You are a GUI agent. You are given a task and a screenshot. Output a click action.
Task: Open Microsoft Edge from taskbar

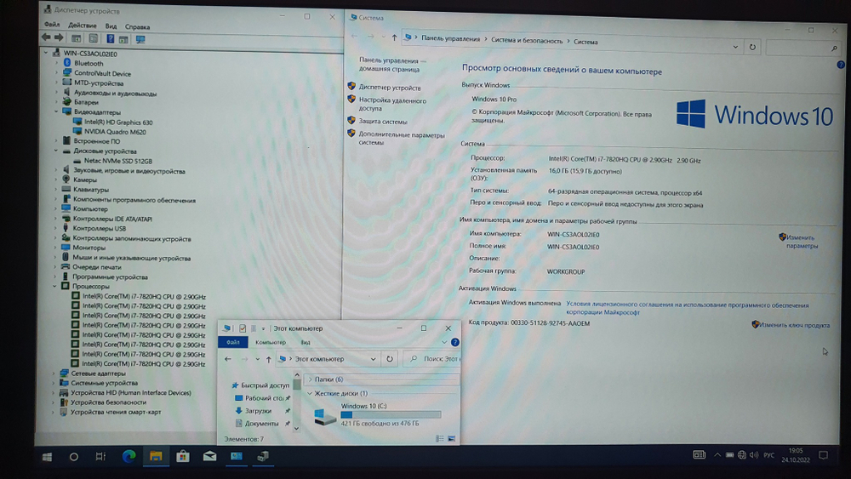coord(129,457)
